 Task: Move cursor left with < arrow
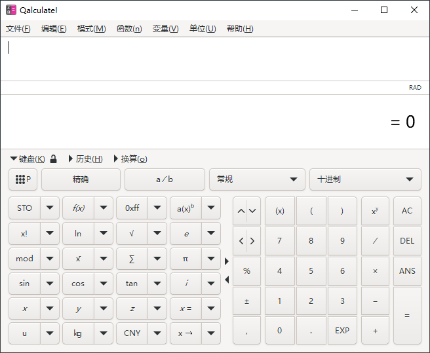tap(241, 241)
